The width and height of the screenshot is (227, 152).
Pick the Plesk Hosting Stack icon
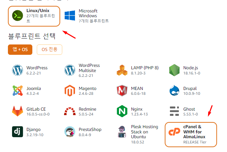[122, 132]
